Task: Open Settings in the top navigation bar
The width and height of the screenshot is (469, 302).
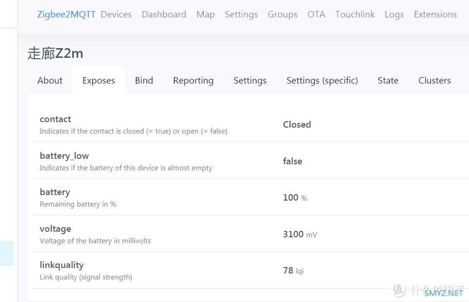Action: coord(241,14)
